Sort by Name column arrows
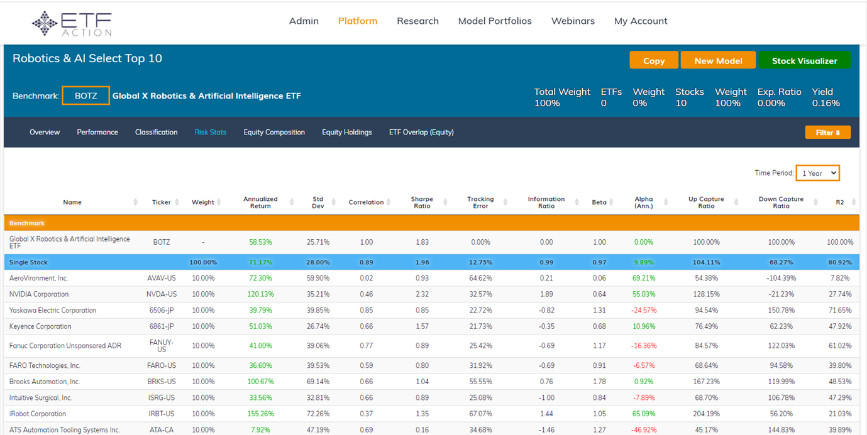Screen dimensions: 867x435 136,202
